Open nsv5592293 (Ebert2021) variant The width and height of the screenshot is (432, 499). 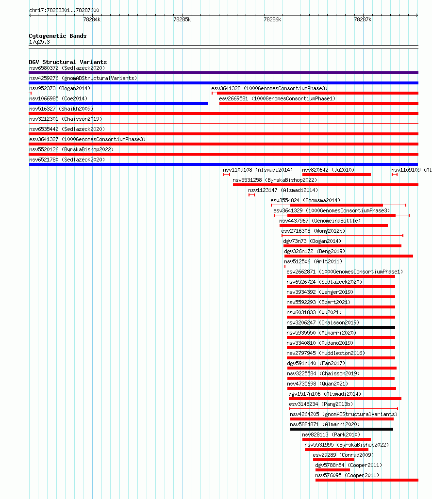pos(318,302)
